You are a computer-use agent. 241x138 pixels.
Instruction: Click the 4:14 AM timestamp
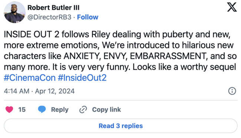point(17,91)
